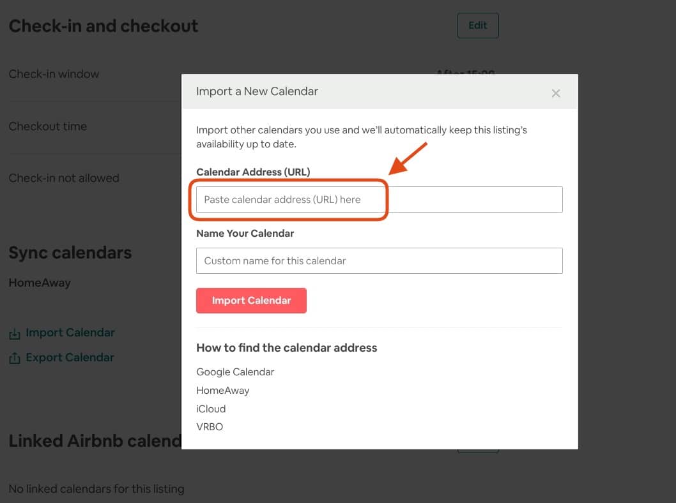This screenshot has height=503, width=676.
Task: Open the VRBO help link
Action: [x=210, y=427]
